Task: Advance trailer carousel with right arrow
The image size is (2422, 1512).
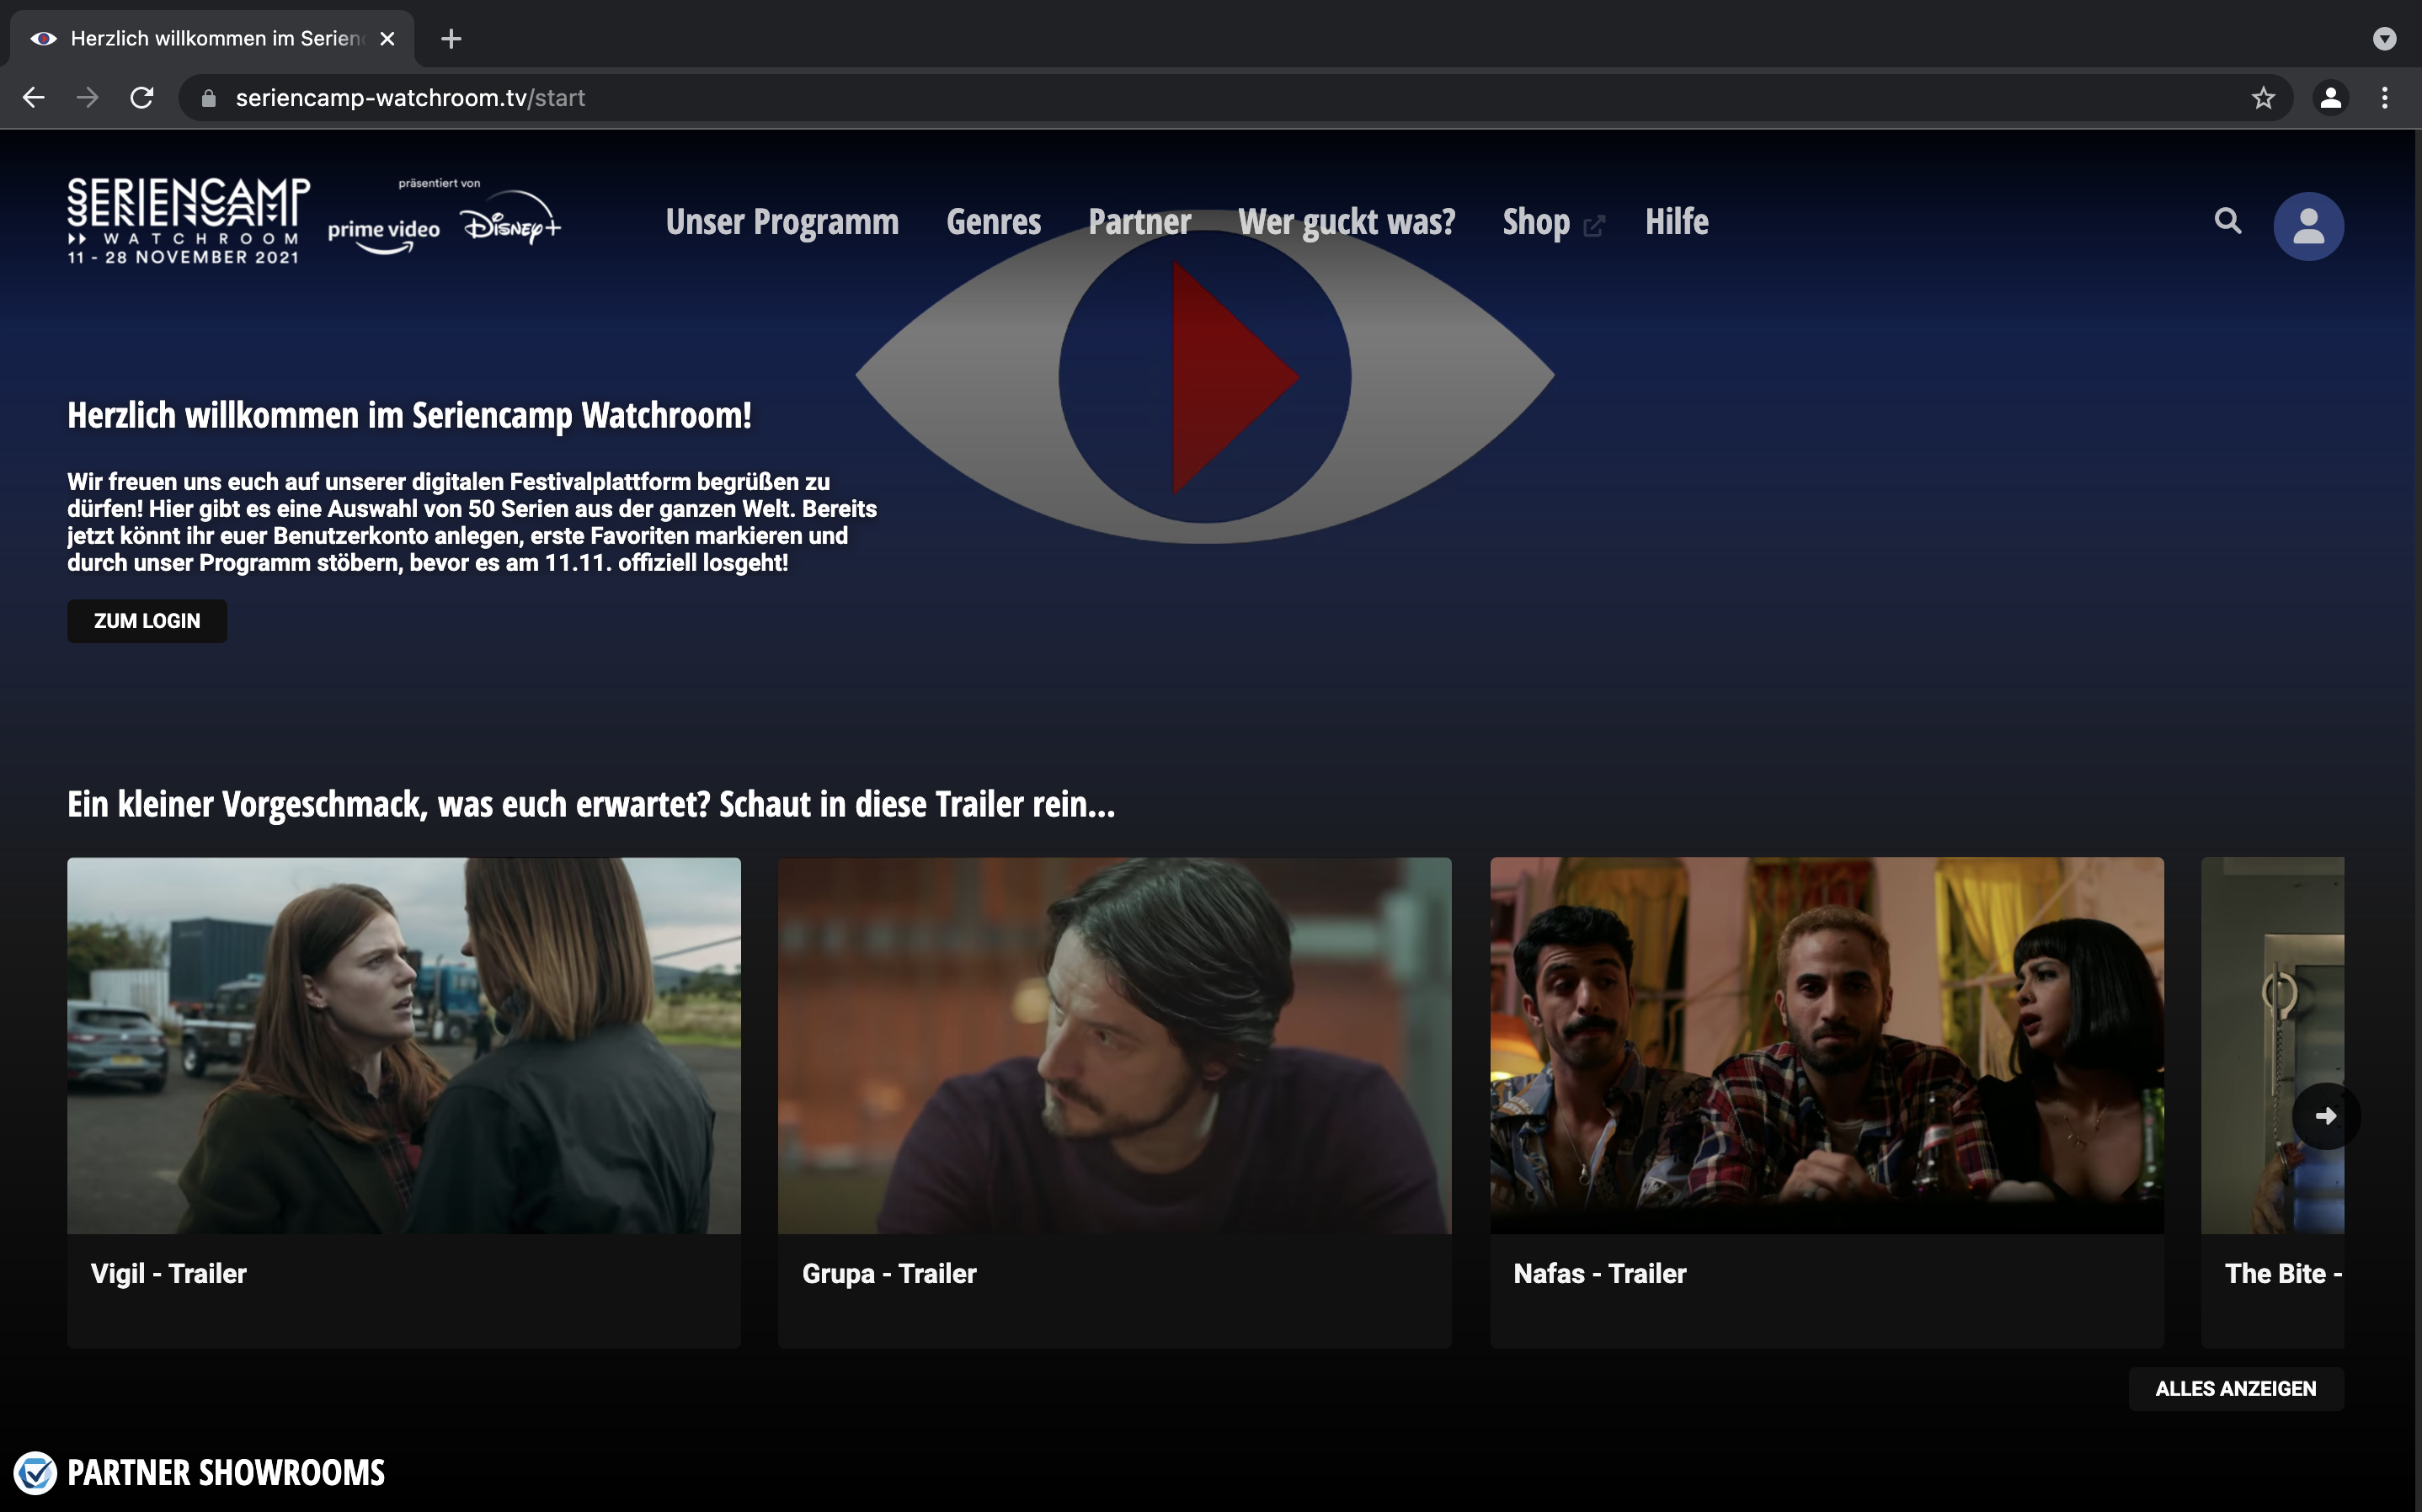Action: [2325, 1115]
